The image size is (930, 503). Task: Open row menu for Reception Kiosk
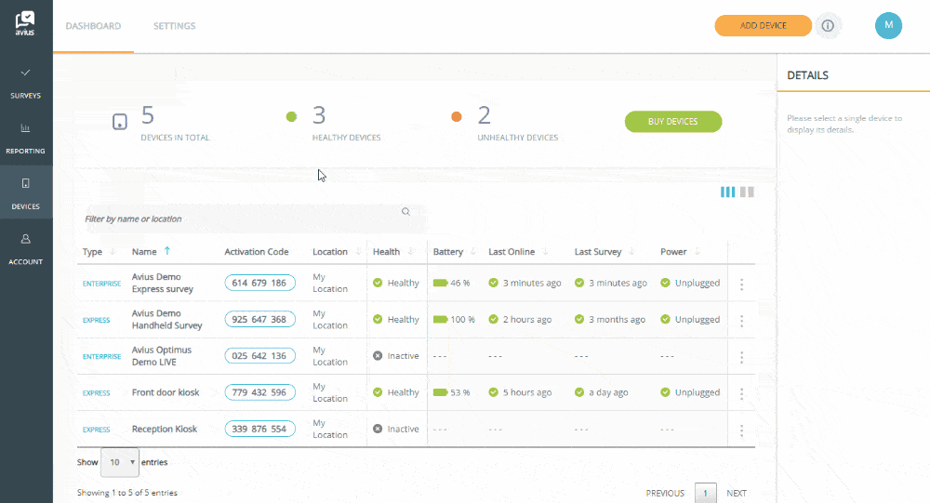pos(741,430)
